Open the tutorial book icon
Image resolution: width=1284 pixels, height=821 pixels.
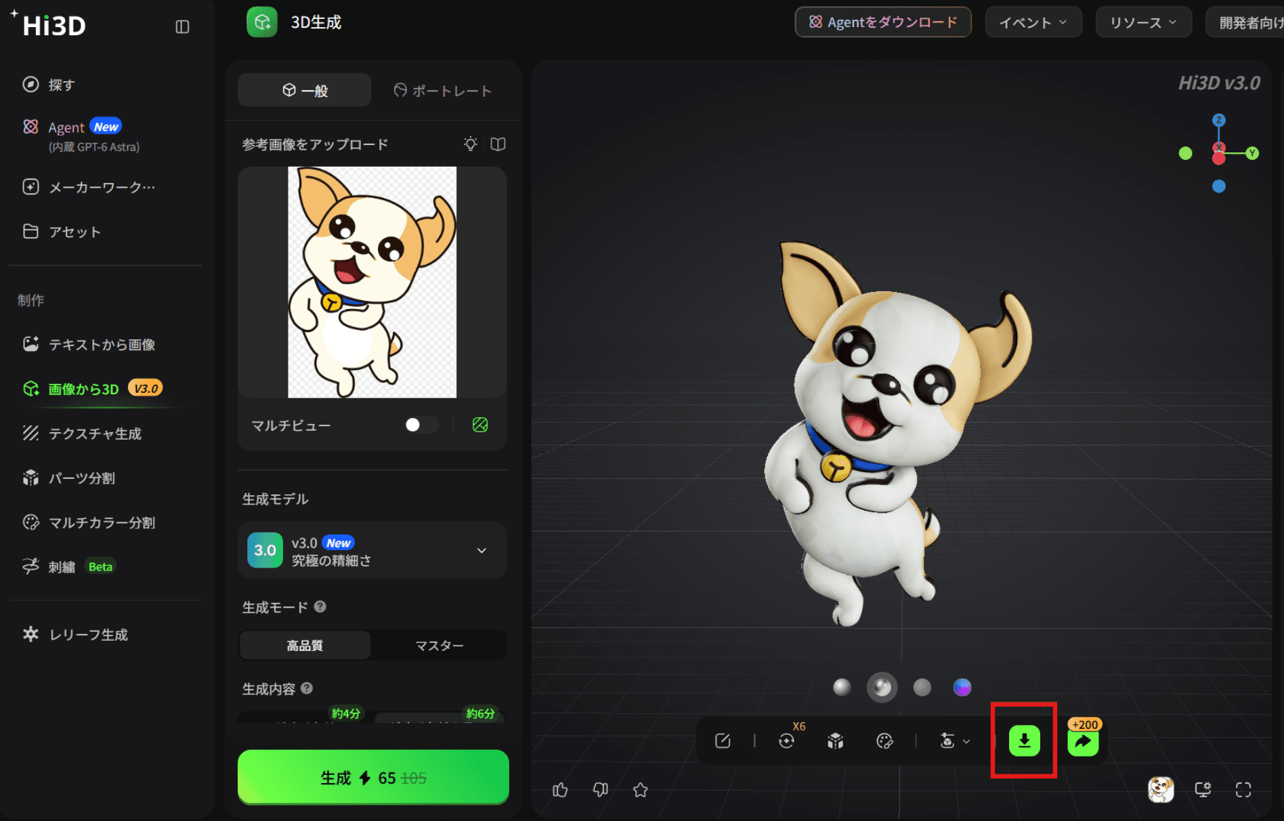[x=498, y=144]
